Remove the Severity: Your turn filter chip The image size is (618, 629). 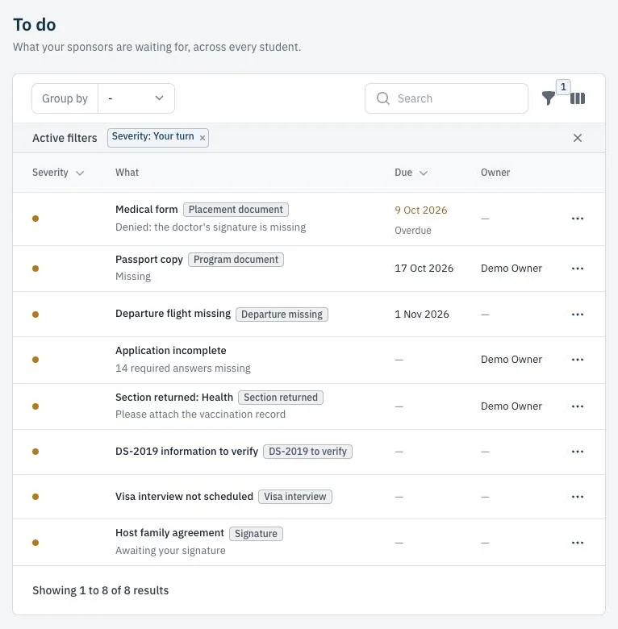coord(203,138)
